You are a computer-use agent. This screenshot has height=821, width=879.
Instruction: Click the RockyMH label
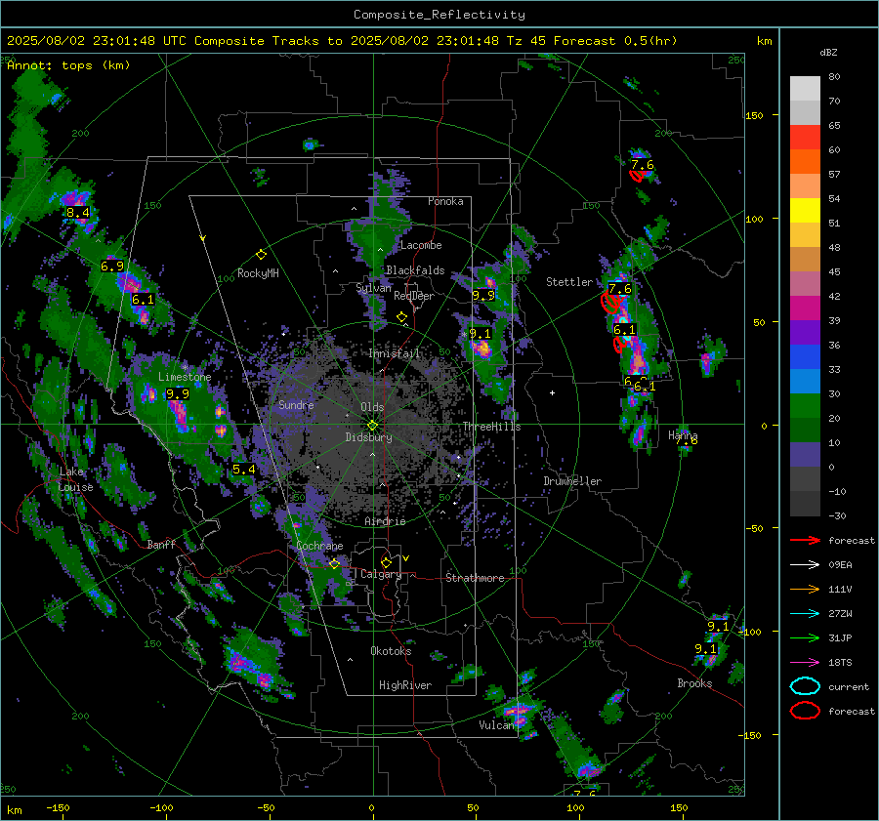(258, 273)
